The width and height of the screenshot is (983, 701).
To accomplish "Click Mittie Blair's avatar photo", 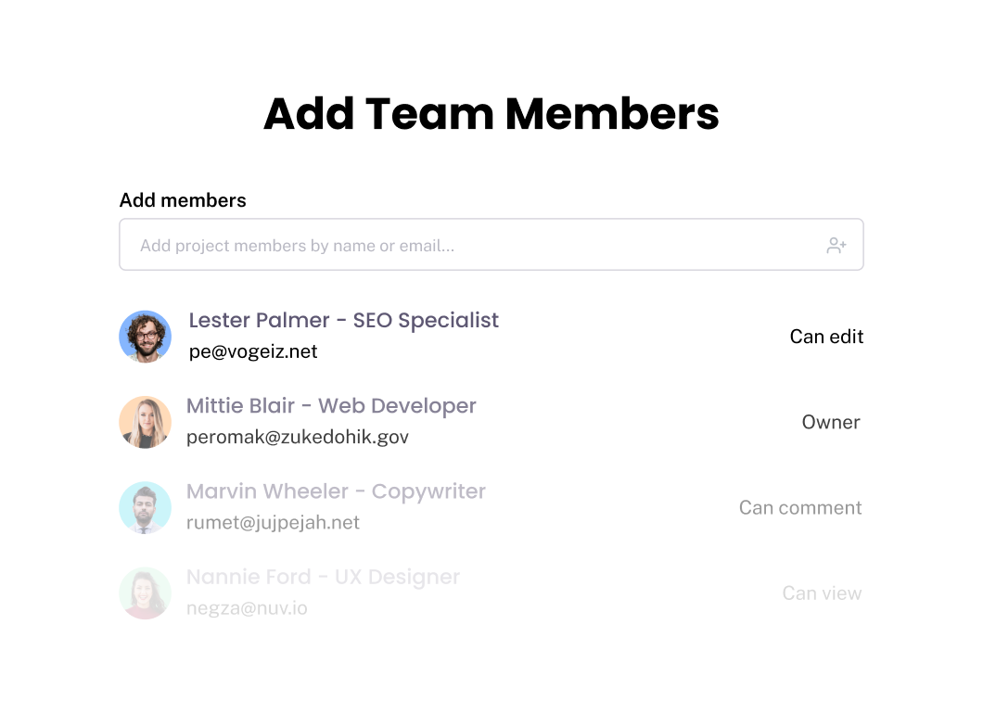I will click(146, 422).
